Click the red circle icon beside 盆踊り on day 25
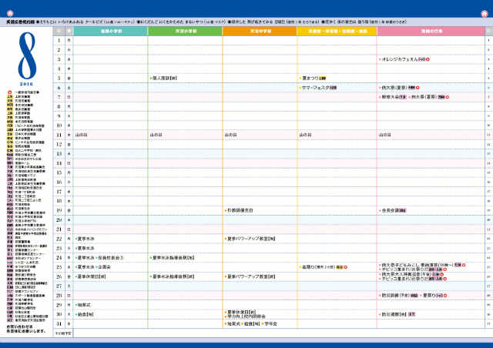The height and width of the screenshot is (348, 493). coord(346,267)
